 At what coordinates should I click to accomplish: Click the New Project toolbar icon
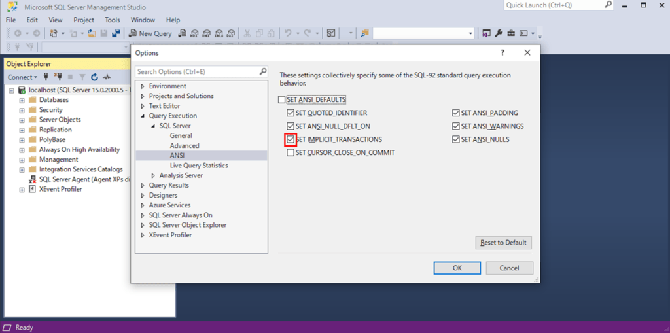[x=54, y=33]
